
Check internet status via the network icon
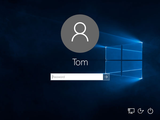click(131, 111)
